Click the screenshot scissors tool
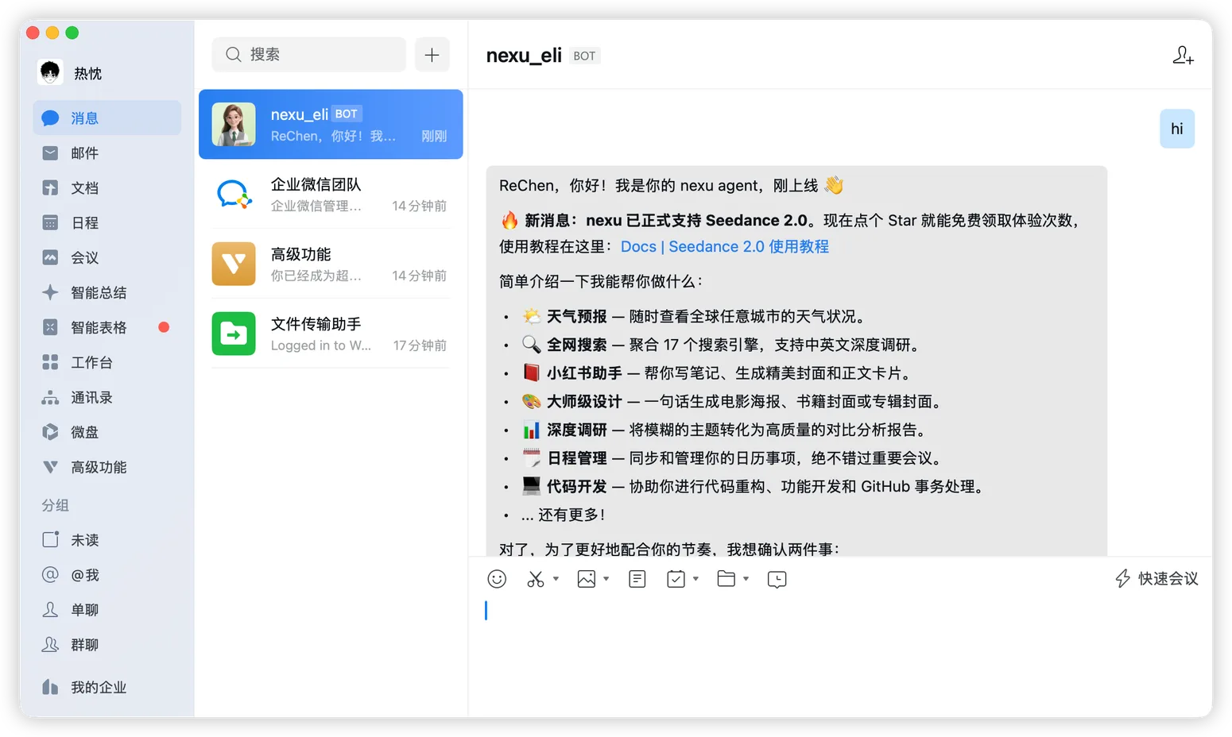1232x737 pixels. pos(534,579)
